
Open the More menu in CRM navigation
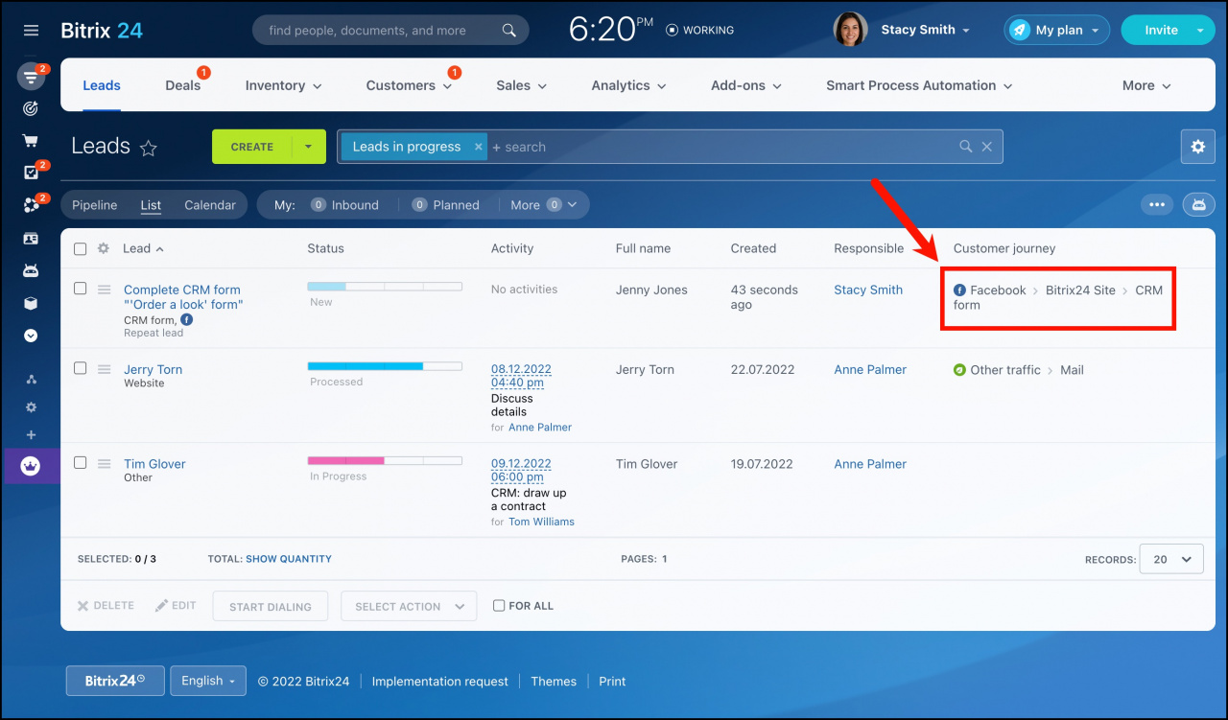point(1146,85)
